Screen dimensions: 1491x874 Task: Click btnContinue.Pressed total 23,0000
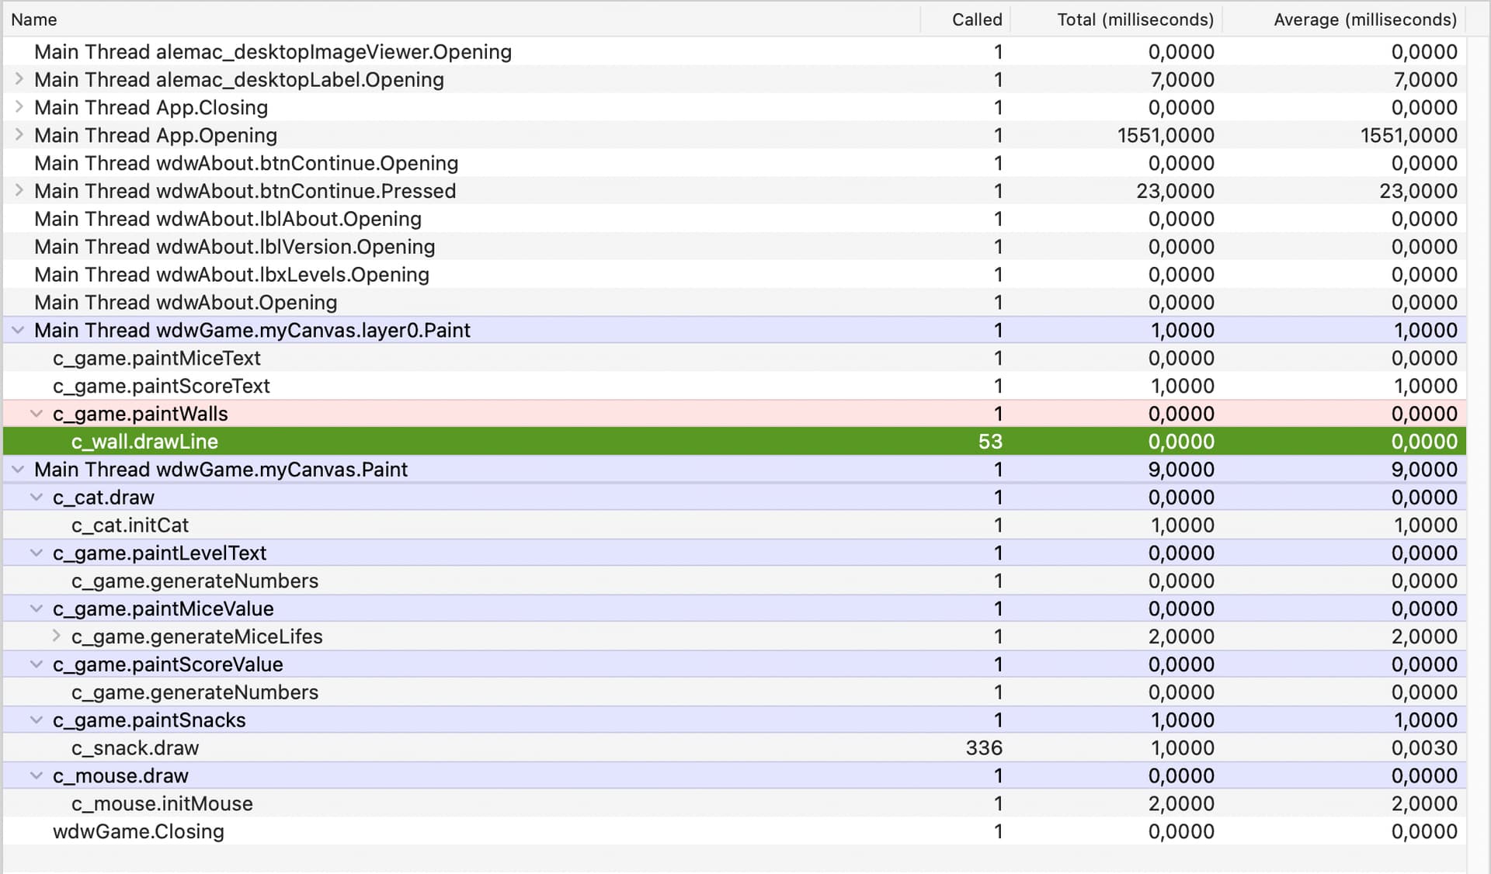coord(1176,191)
